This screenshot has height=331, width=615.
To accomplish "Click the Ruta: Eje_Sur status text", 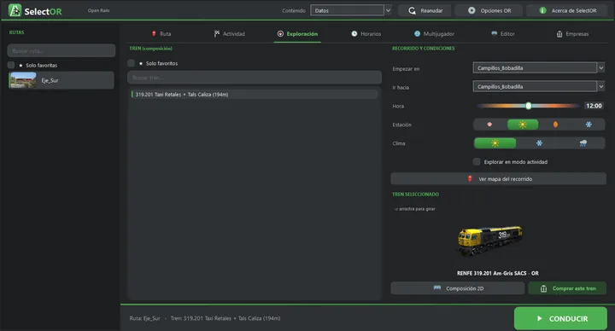I will pos(144,318).
